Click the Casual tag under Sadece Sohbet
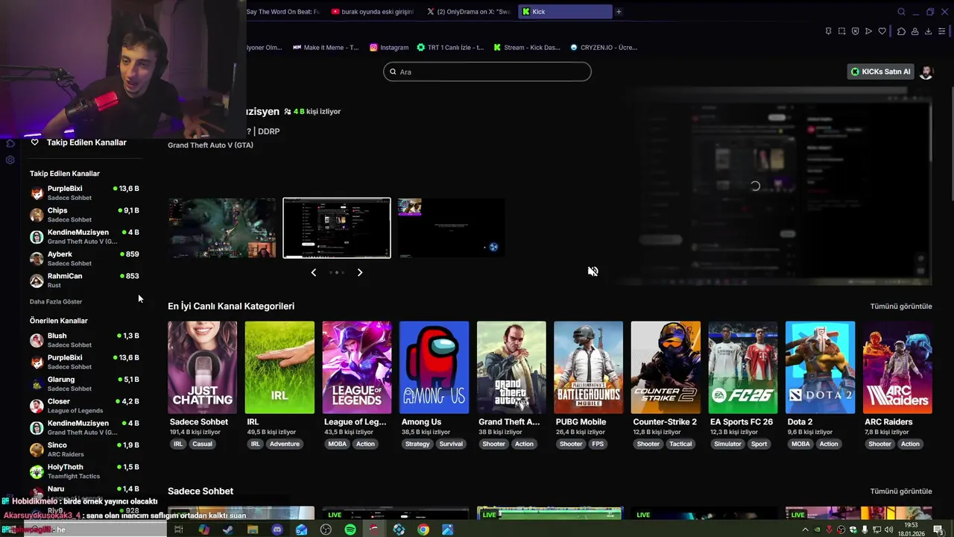The width and height of the screenshot is (954, 537). click(202, 444)
